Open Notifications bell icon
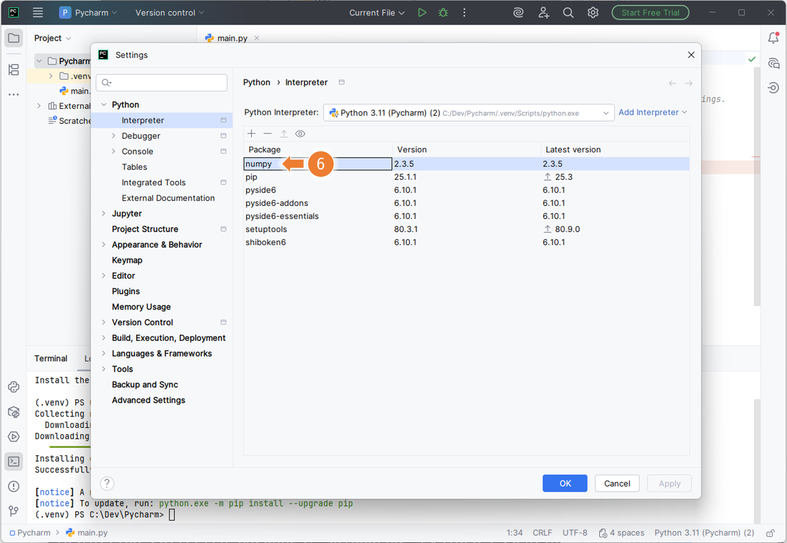 pos(773,38)
